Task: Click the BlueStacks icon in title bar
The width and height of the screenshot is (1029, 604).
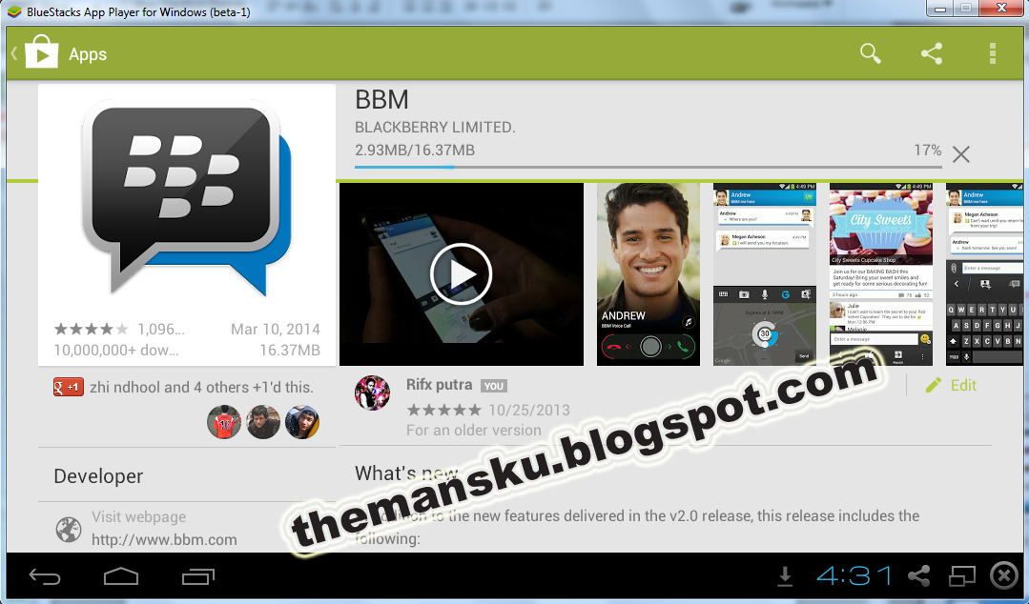Action: pyautogui.click(x=14, y=11)
